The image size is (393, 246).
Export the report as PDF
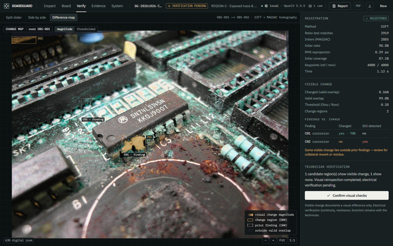pos(358,6)
